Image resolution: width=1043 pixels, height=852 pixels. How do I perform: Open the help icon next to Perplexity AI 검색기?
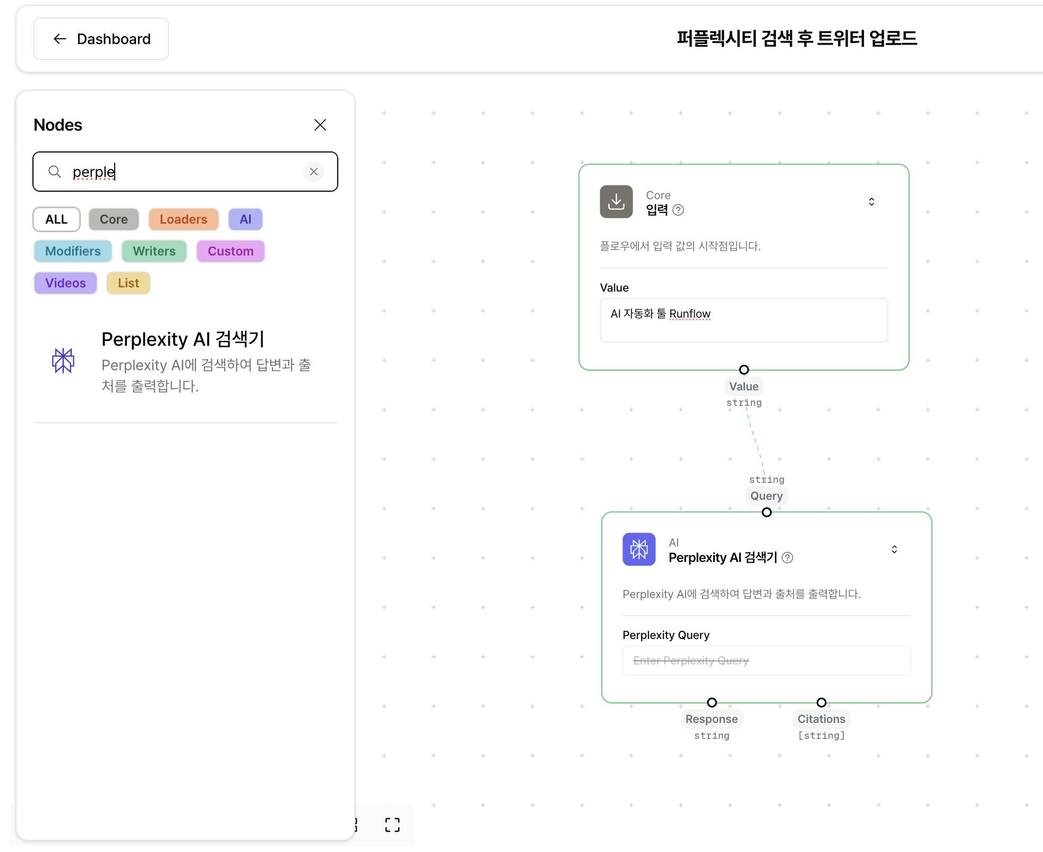[788, 558]
